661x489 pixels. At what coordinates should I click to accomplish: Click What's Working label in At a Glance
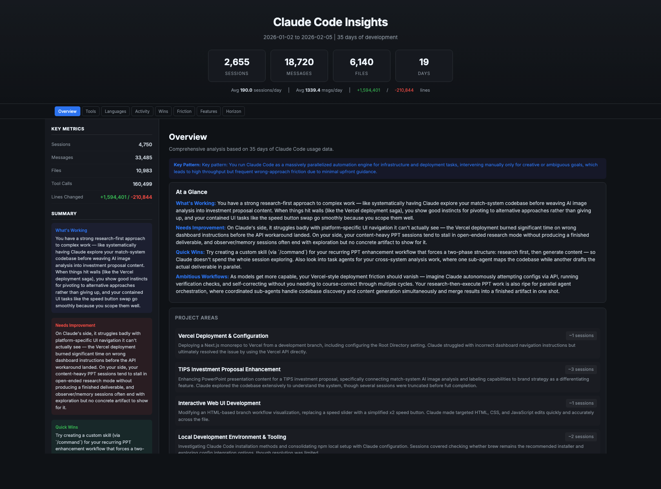point(196,203)
